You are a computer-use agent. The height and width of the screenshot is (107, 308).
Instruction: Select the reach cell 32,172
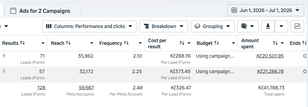[86, 72]
